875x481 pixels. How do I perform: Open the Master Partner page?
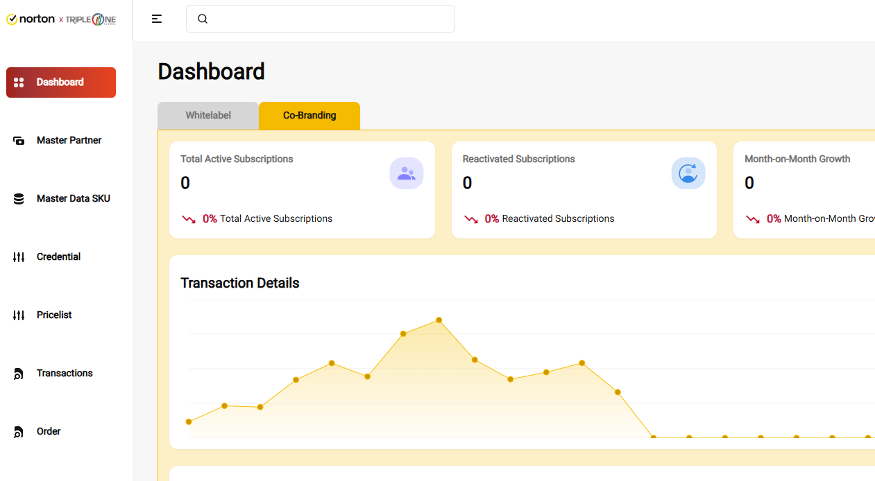69,141
